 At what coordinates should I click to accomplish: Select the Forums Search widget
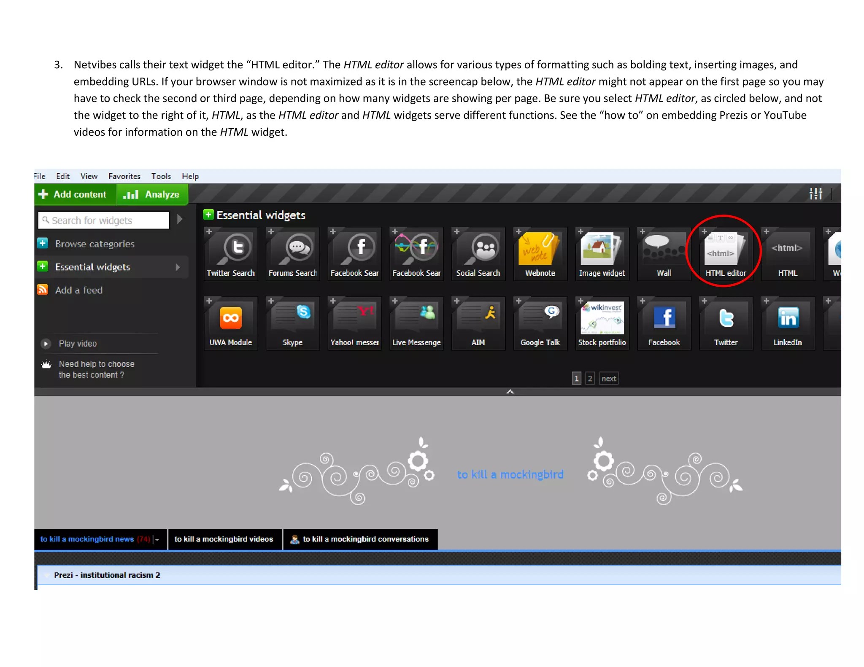coord(292,254)
